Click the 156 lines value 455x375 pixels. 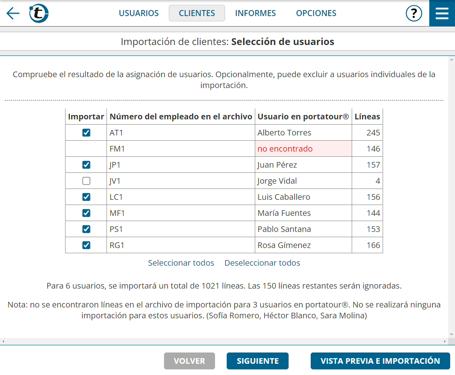[x=373, y=197]
